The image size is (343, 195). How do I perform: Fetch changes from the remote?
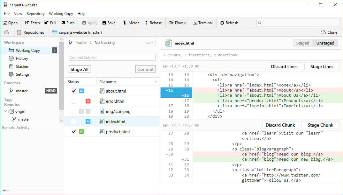pyautogui.click(x=32, y=23)
